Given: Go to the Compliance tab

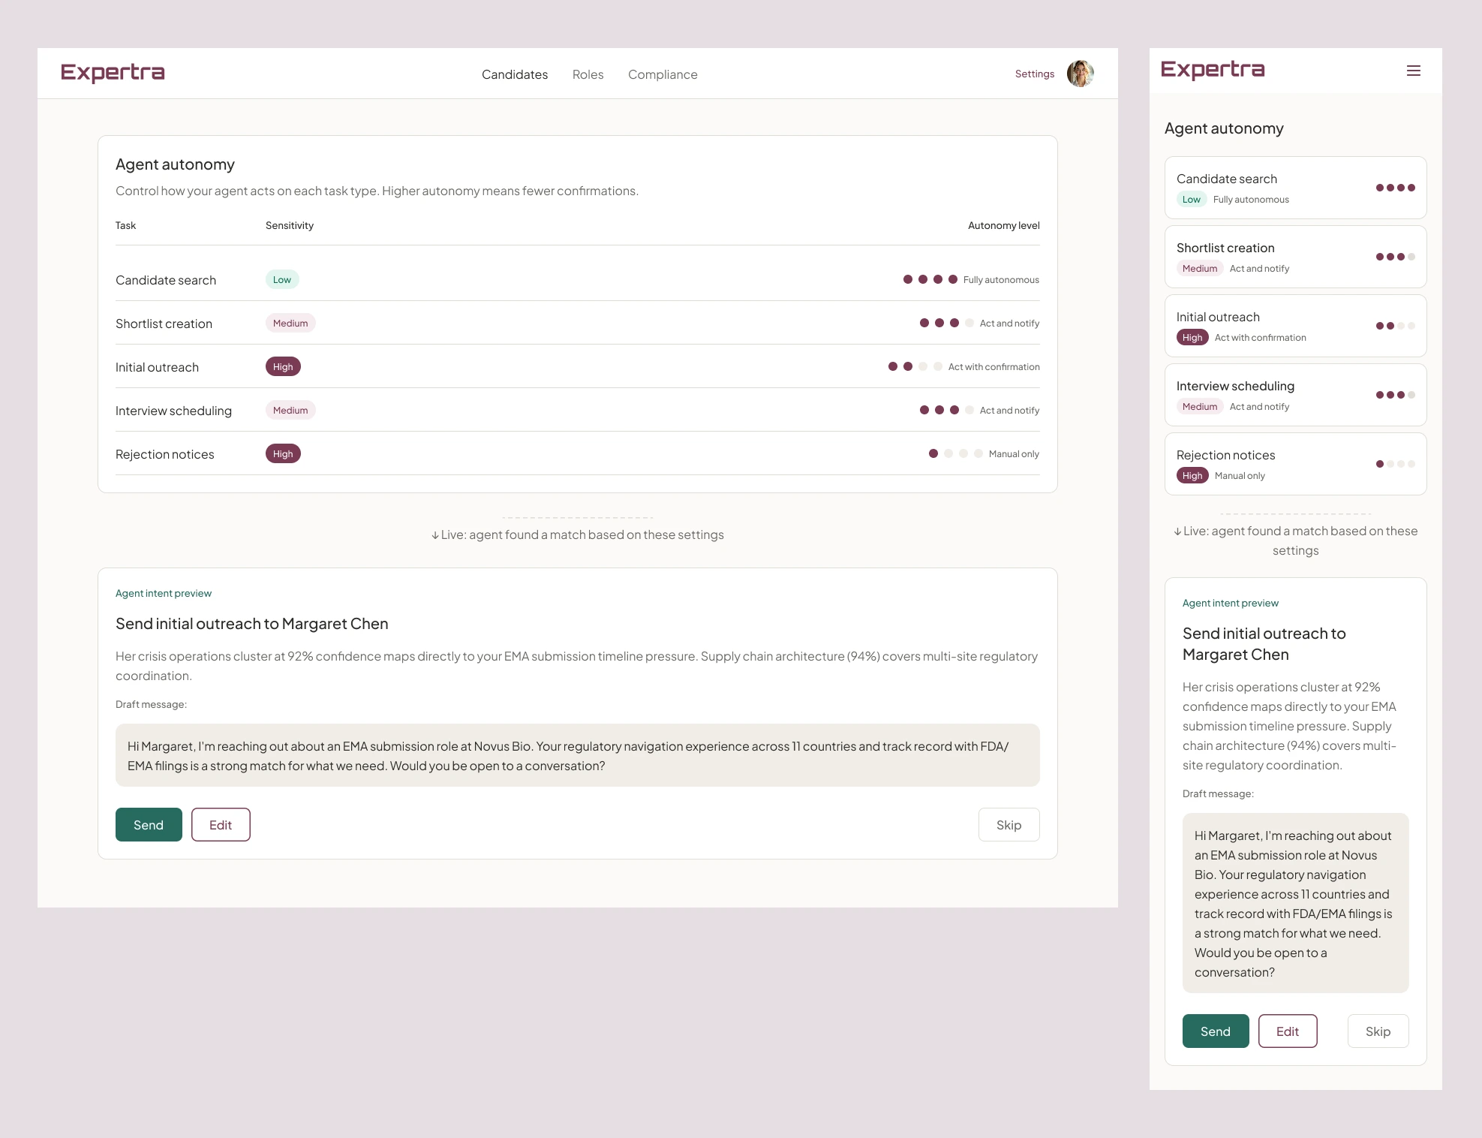Looking at the screenshot, I should 663,74.
